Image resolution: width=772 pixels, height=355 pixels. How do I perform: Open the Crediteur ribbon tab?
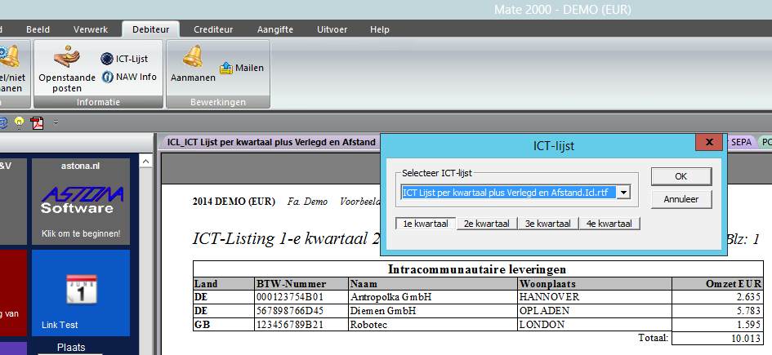213,29
